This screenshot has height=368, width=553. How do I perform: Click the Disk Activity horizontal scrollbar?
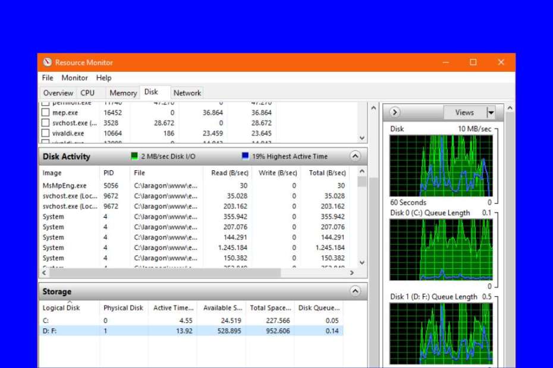point(165,273)
